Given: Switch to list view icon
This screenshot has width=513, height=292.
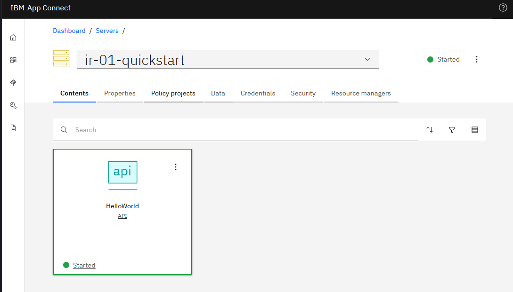Looking at the screenshot, I should [x=475, y=130].
